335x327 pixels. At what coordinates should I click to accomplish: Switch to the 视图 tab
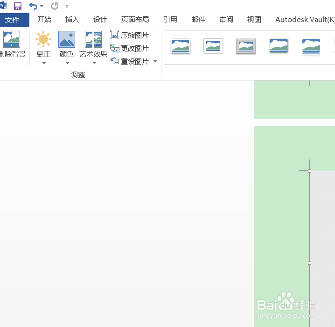[254, 20]
